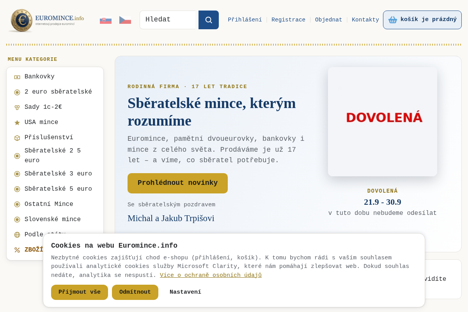This screenshot has height=312, width=468.
Task: Click the banknote icon beside Bankovky
Action: pos(17,77)
